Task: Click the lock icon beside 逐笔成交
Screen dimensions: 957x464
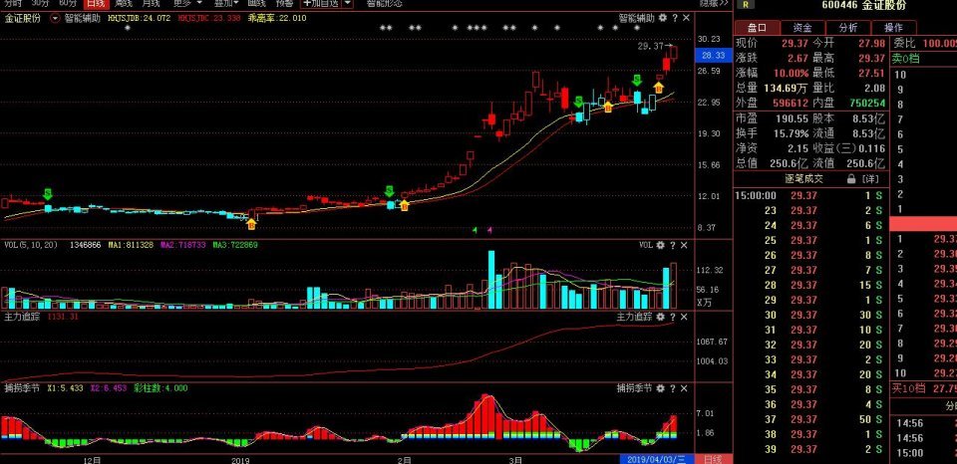Action: pyautogui.click(x=851, y=178)
